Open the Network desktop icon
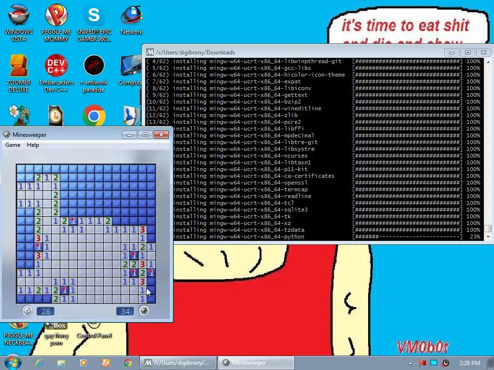This screenshot has width=494, height=370. (x=131, y=19)
